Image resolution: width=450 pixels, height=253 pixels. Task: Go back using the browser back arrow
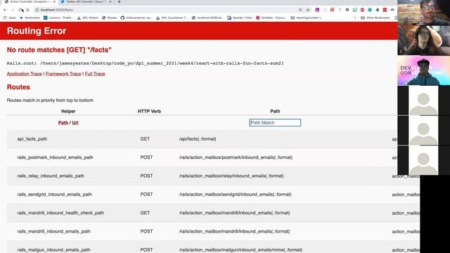coord(5,10)
